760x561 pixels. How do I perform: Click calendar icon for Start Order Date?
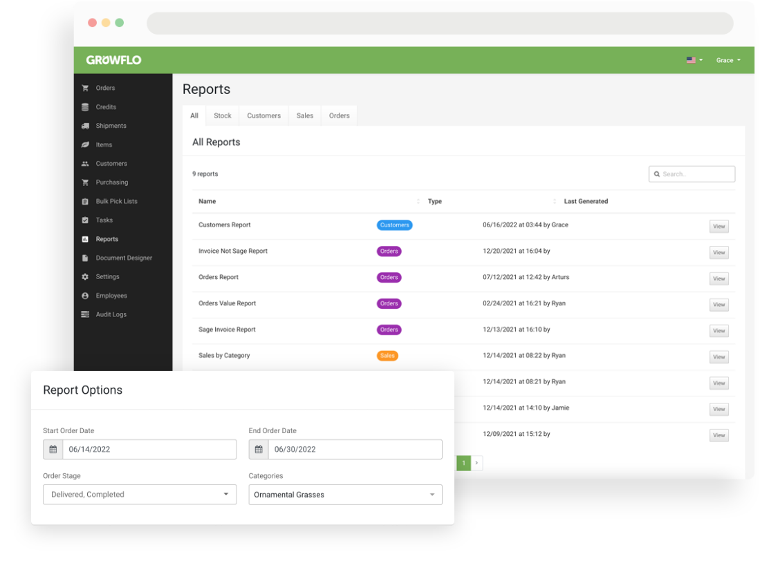pos(53,449)
